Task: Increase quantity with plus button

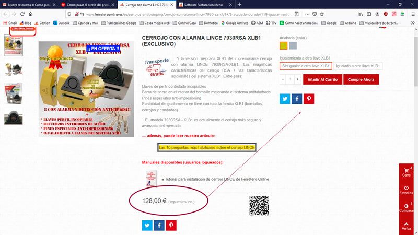Action: (297, 79)
